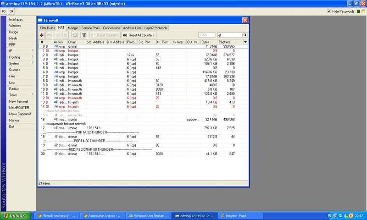This screenshot has width=367, height=220.
Task: Open the Service Ports tab
Action: [x=90, y=28]
